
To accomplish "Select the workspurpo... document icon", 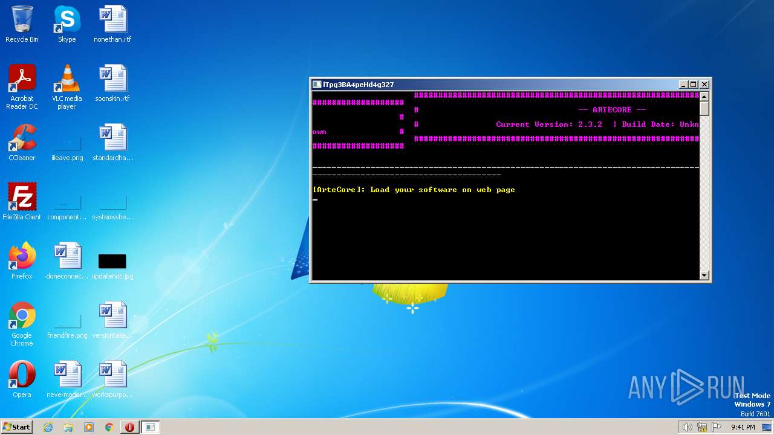I will (x=112, y=379).
